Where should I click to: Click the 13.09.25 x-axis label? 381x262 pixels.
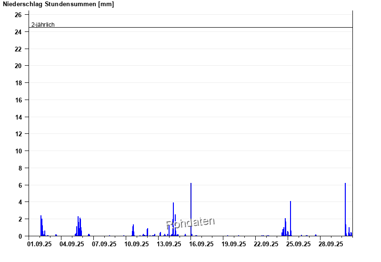(x=169, y=244)
